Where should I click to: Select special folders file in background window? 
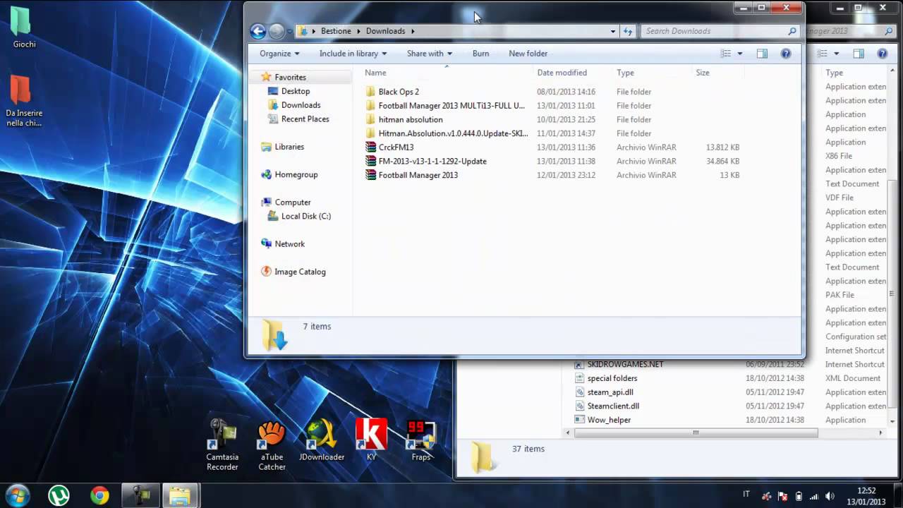(612, 378)
